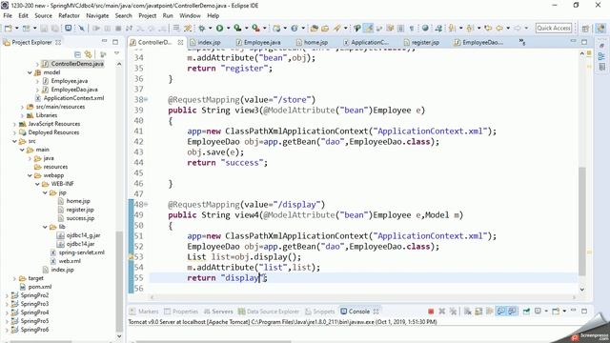Terminate server with red stop icon
Viewport: 610px width, 343px height.
[x=431, y=312]
